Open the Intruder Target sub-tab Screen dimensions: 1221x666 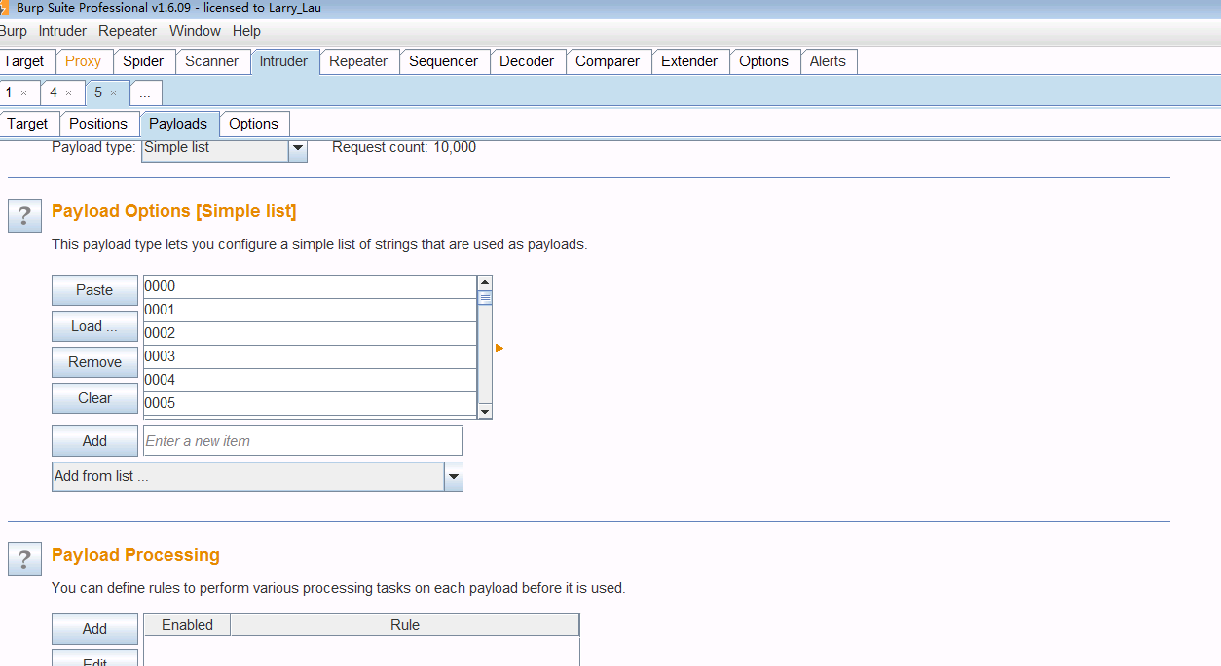click(x=27, y=124)
